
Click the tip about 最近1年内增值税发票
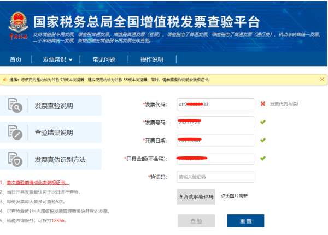pos(58,211)
